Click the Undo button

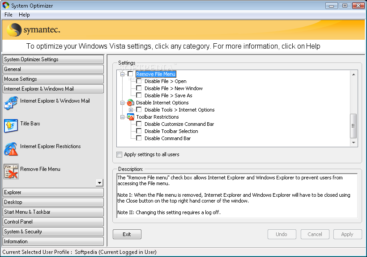coord(282,234)
